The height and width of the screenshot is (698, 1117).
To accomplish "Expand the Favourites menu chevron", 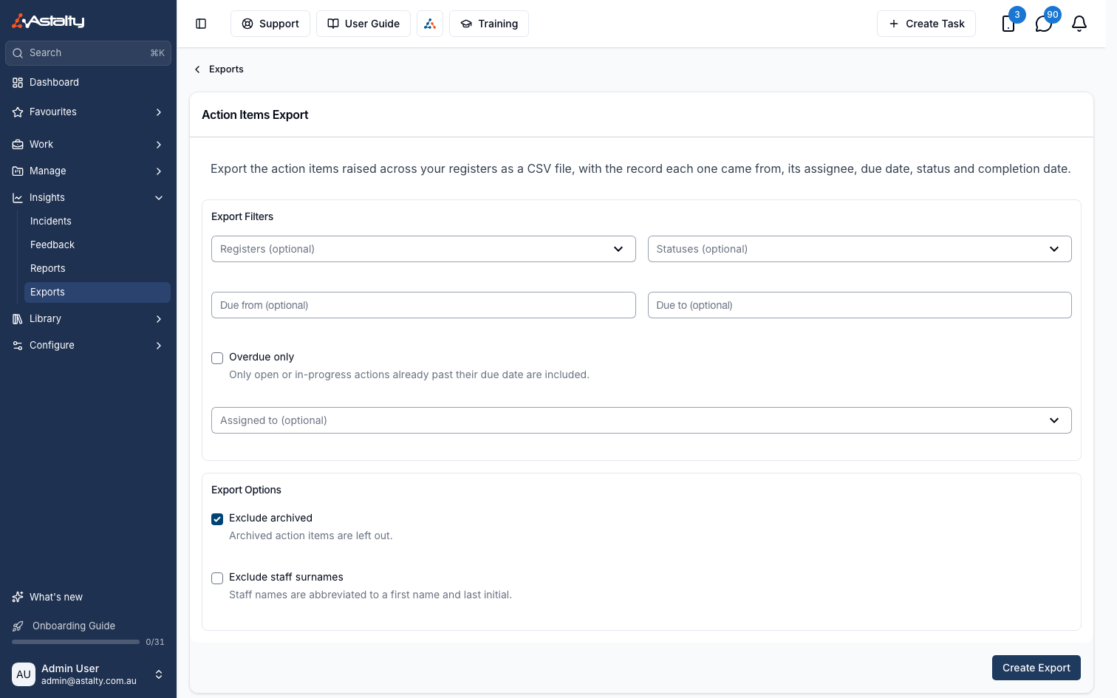I will pos(159,112).
